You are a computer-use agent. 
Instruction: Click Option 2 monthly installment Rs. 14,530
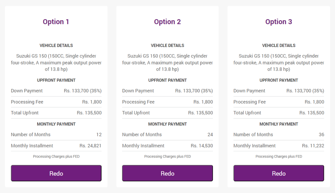[202, 146]
